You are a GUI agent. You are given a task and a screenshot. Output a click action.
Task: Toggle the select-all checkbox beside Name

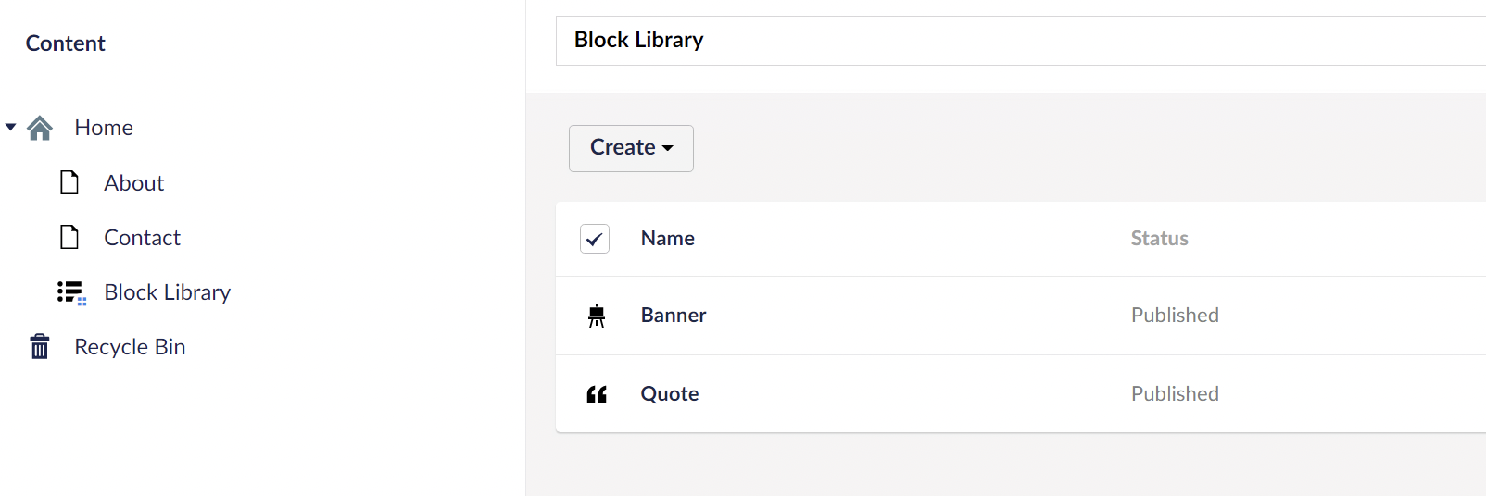pos(595,239)
